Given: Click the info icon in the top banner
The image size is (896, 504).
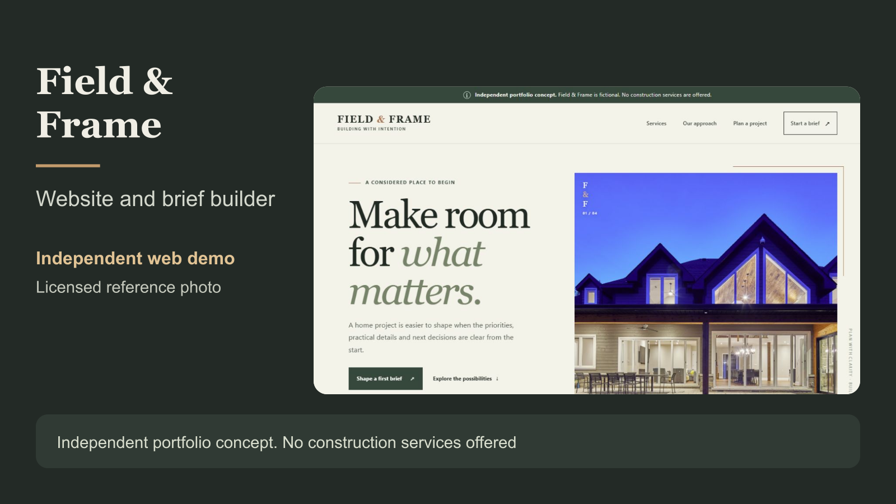Looking at the screenshot, I should [467, 95].
